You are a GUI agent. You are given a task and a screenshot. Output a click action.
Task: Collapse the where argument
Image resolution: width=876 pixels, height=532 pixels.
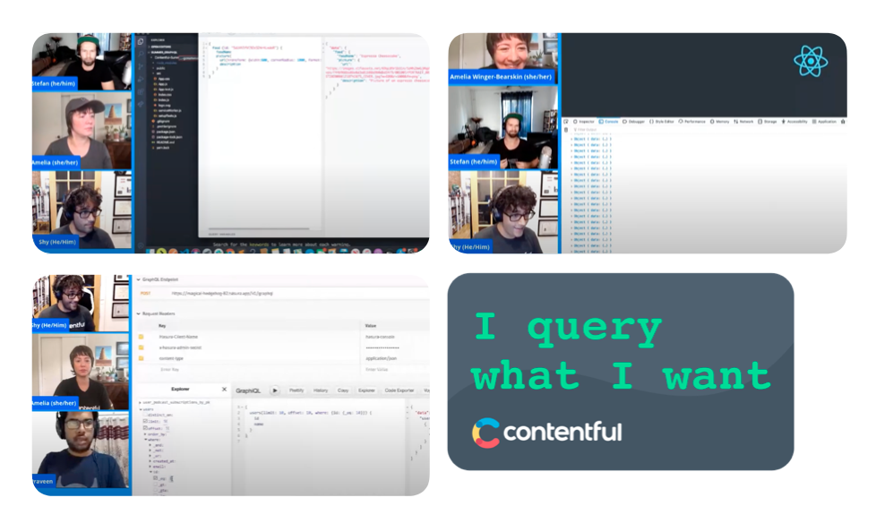pyautogui.click(x=145, y=440)
